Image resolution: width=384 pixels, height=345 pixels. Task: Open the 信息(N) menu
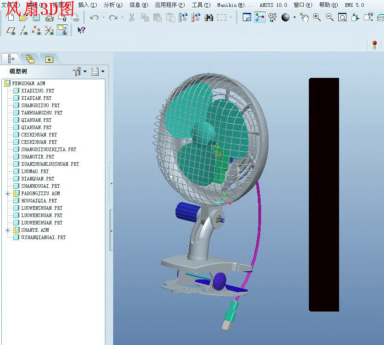click(x=138, y=5)
